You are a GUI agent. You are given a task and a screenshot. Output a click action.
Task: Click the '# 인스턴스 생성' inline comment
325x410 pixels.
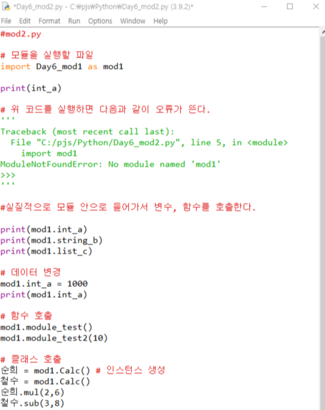(x=131, y=370)
